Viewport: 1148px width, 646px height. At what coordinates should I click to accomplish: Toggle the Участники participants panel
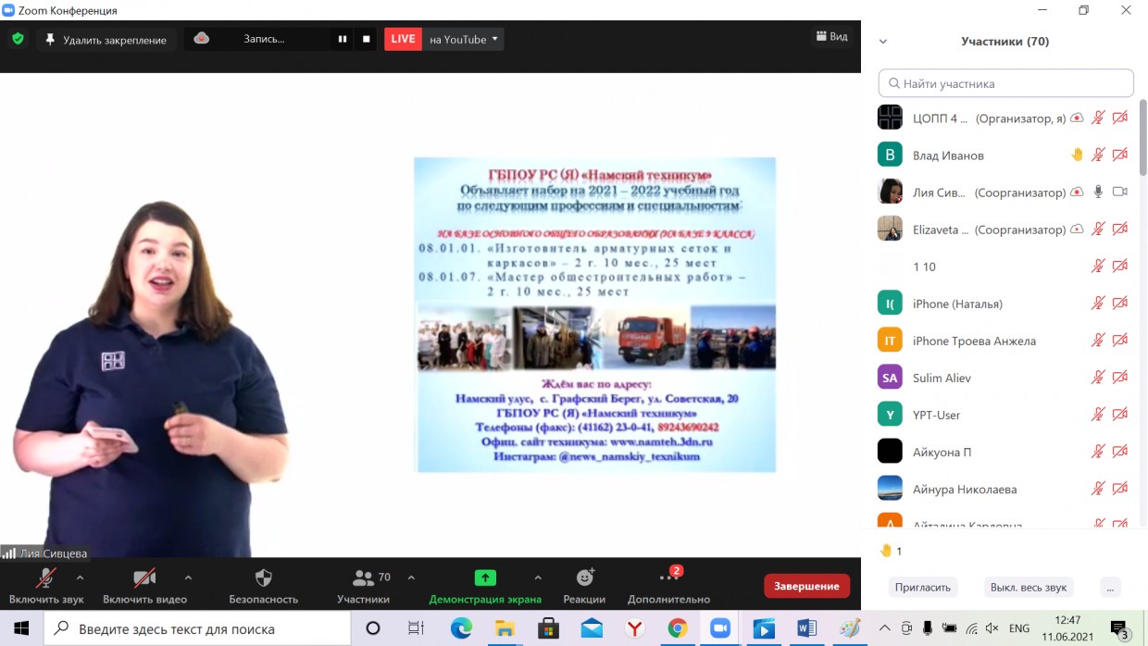[363, 586]
